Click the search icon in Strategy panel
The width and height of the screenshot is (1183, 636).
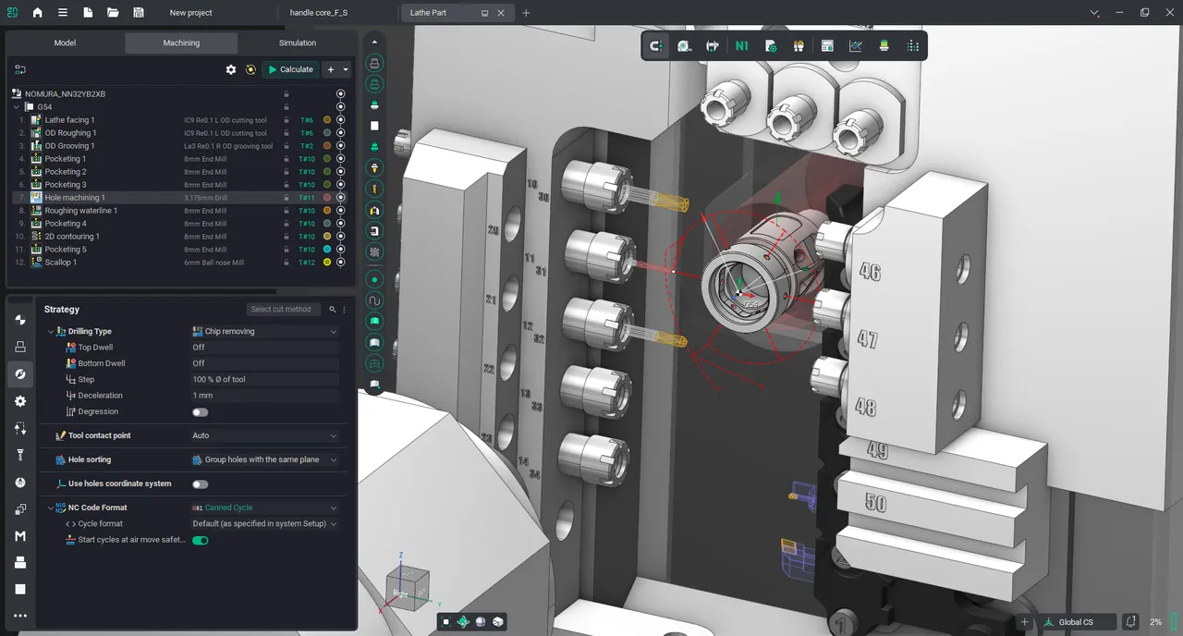pyautogui.click(x=332, y=309)
